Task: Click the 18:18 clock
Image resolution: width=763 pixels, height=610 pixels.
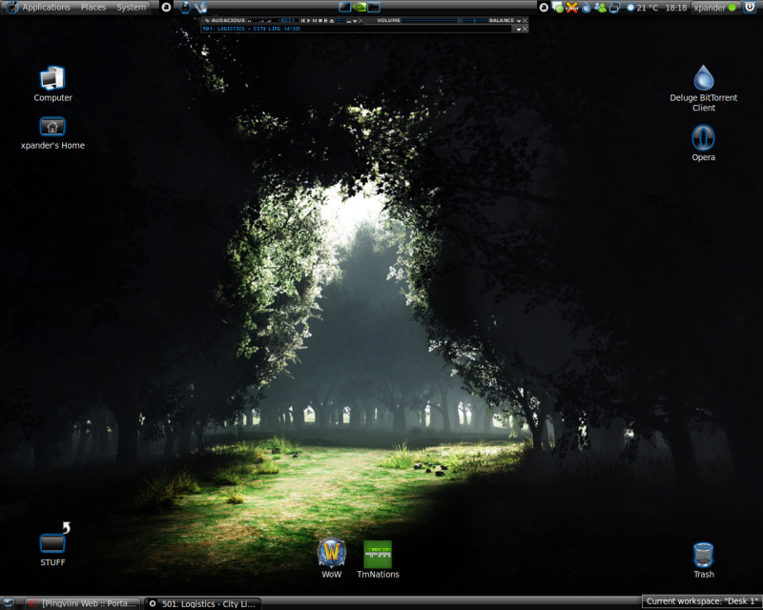Action: tap(676, 8)
